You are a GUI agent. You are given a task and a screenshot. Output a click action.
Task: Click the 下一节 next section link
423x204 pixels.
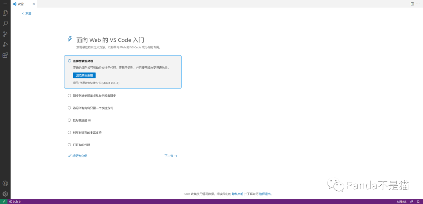[171, 156]
